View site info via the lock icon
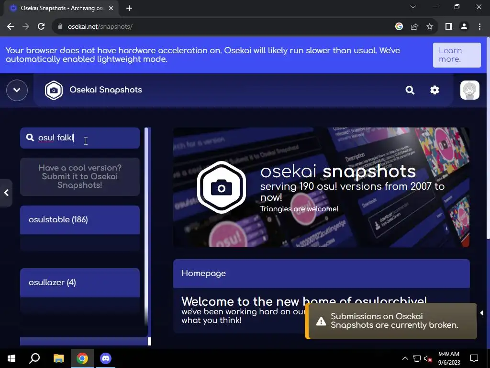This screenshot has width=490, height=368. [60, 27]
